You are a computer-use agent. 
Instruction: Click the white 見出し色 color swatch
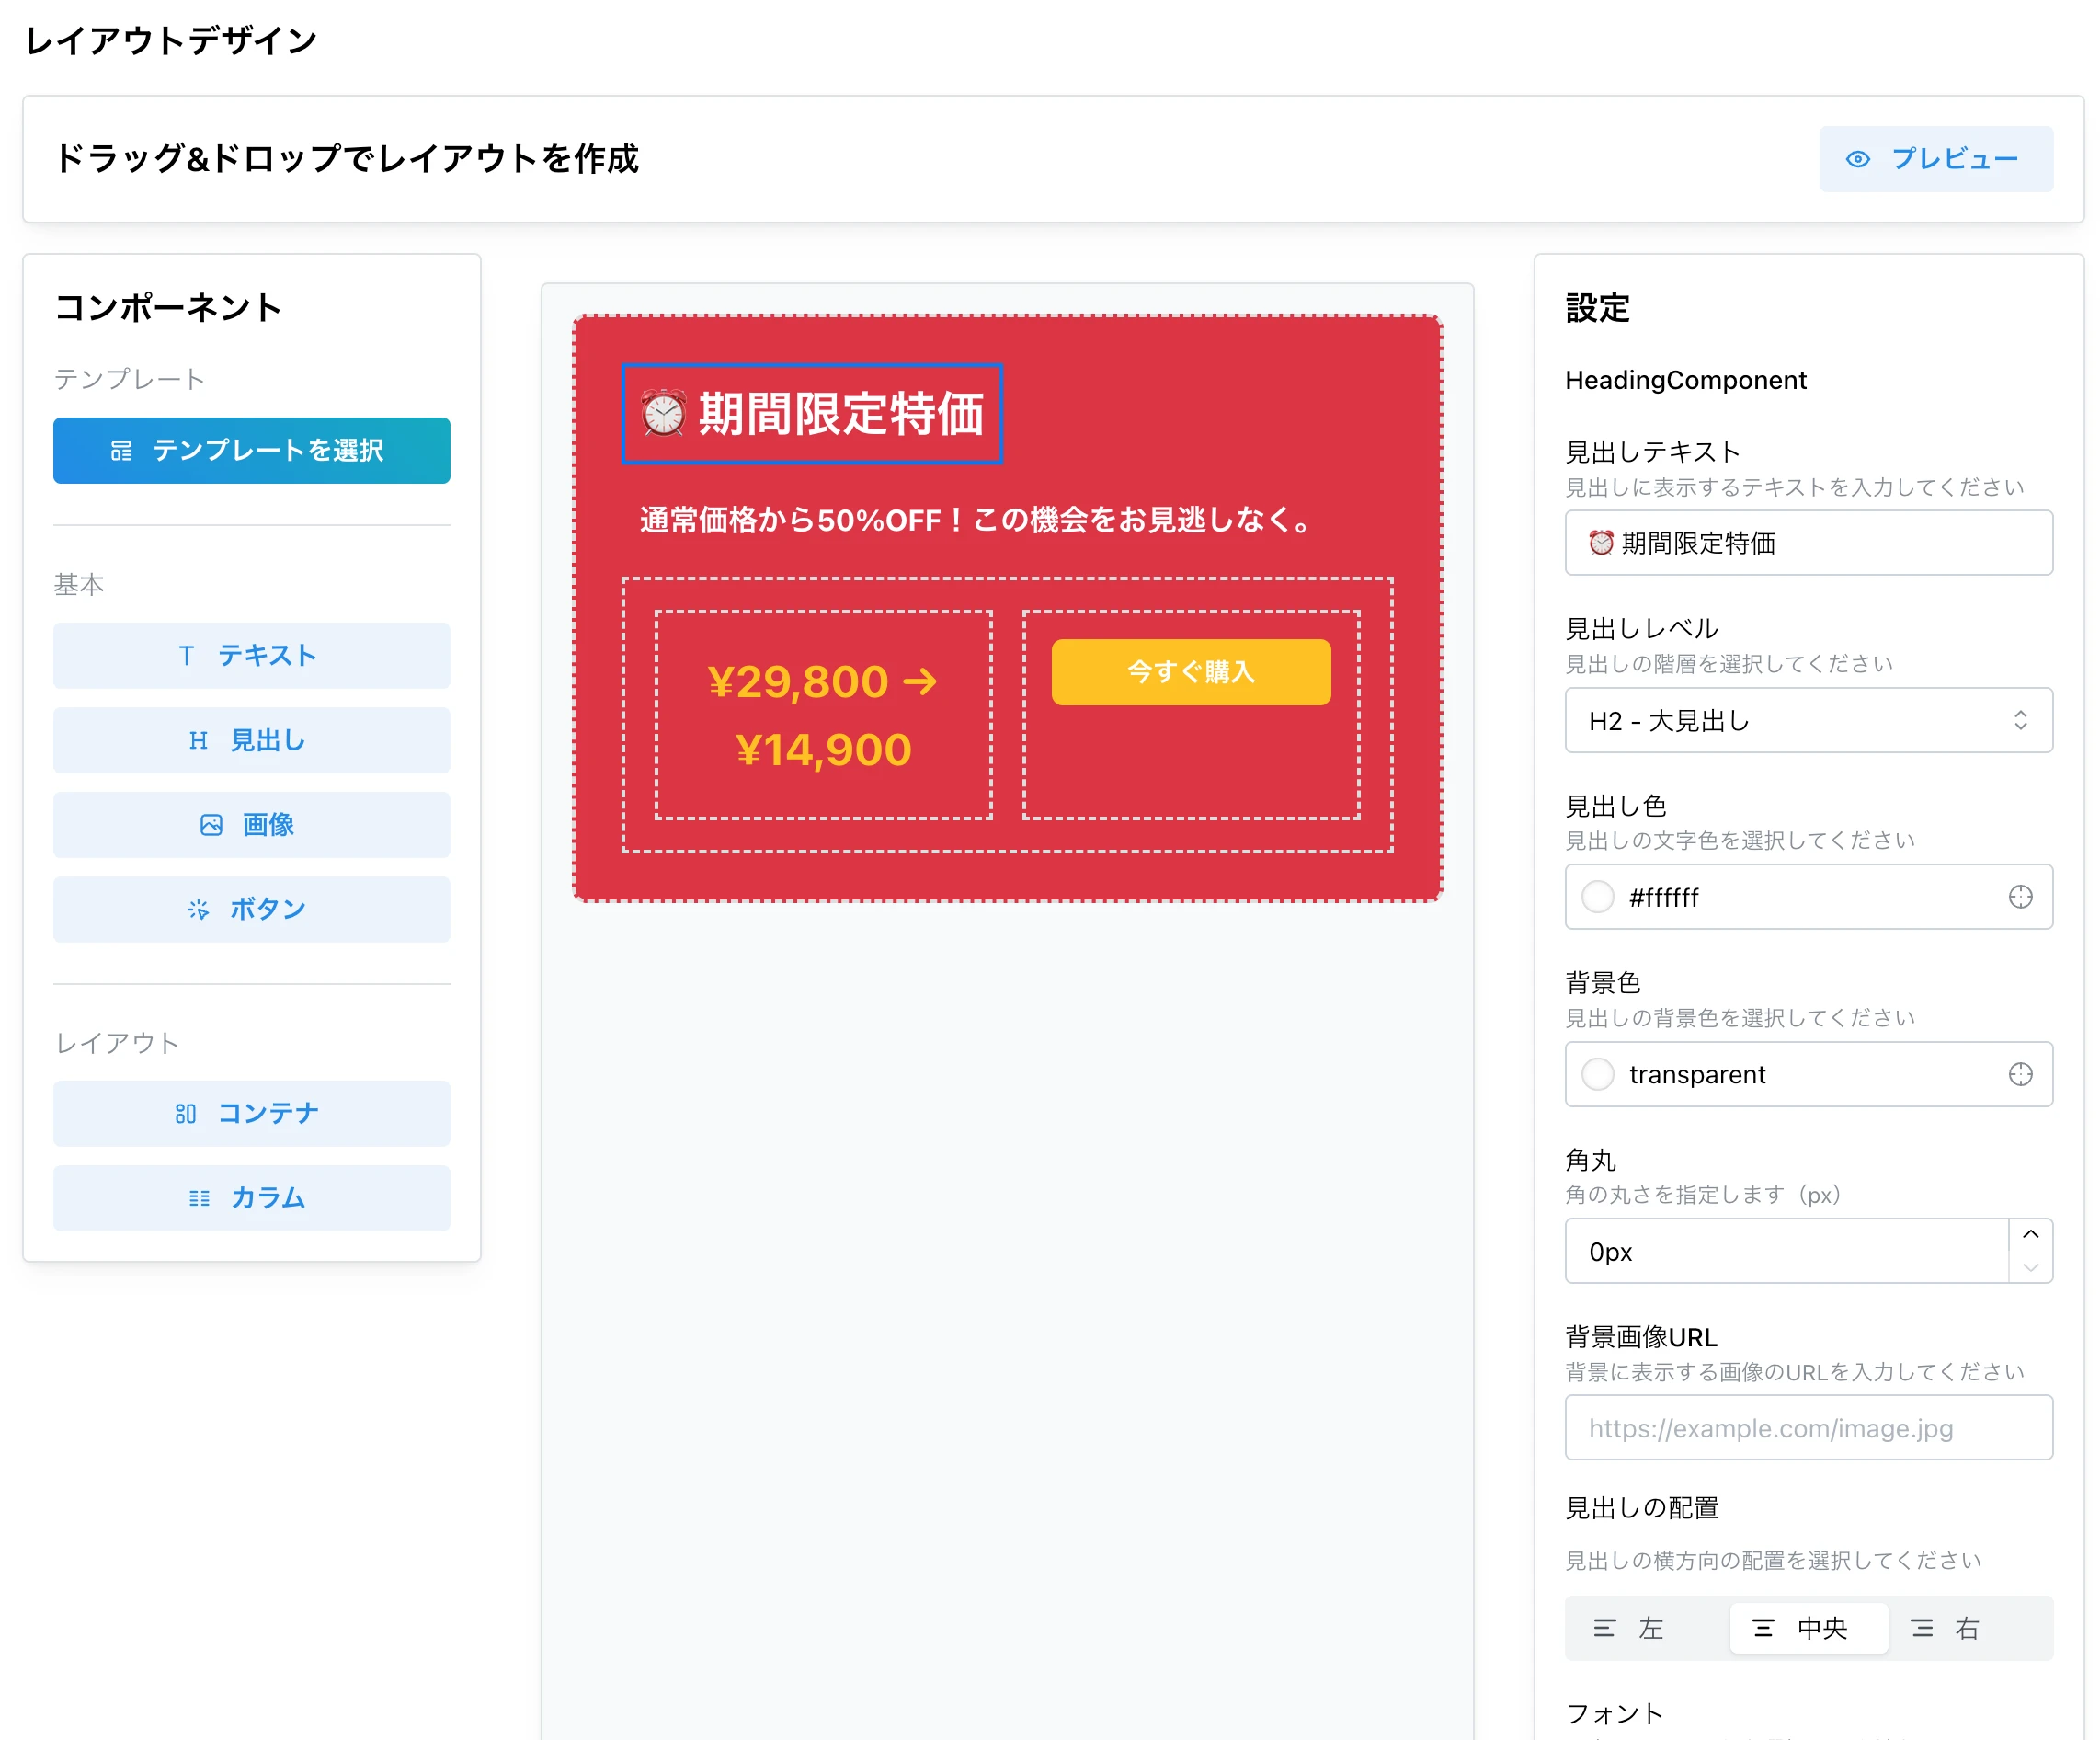click(1596, 897)
